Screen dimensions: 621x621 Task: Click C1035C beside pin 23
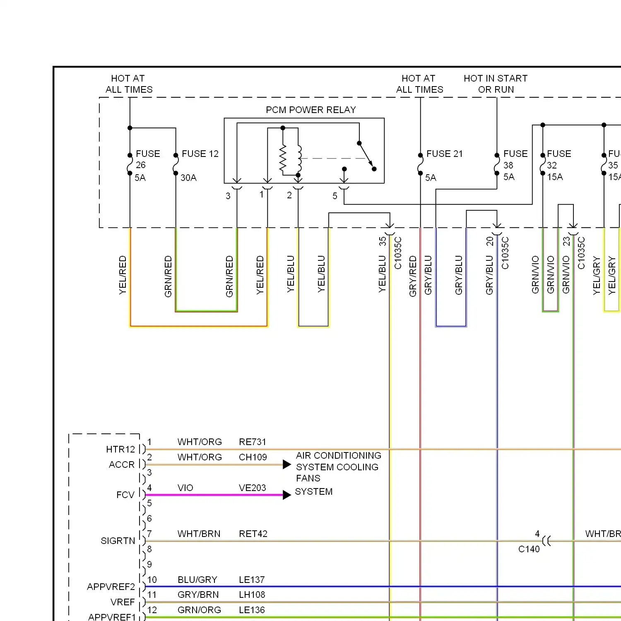pos(581,253)
